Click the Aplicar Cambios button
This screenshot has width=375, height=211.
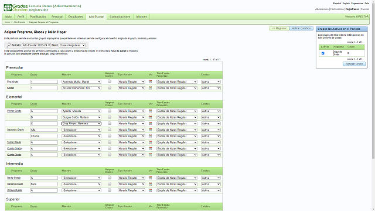tap(301, 28)
